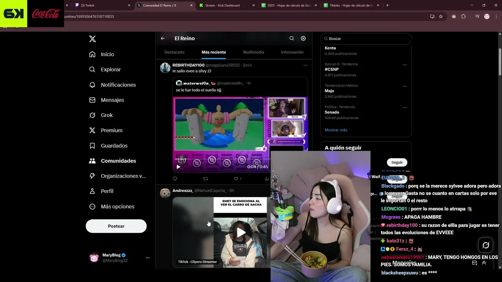
Task: Click the topmost Seguir button under A quién seguir
Action: [x=397, y=162]
